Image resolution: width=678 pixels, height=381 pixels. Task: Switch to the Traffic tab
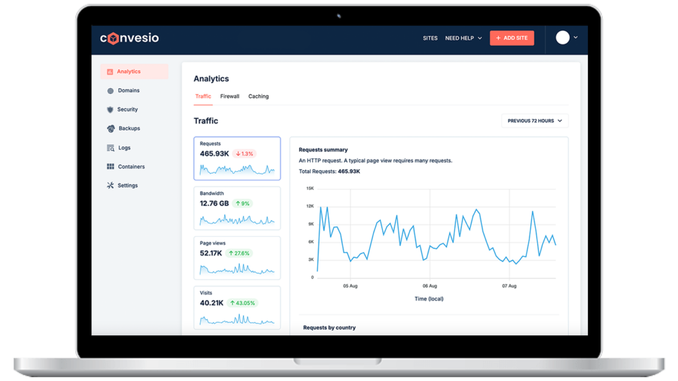click(x=203, y=97)
